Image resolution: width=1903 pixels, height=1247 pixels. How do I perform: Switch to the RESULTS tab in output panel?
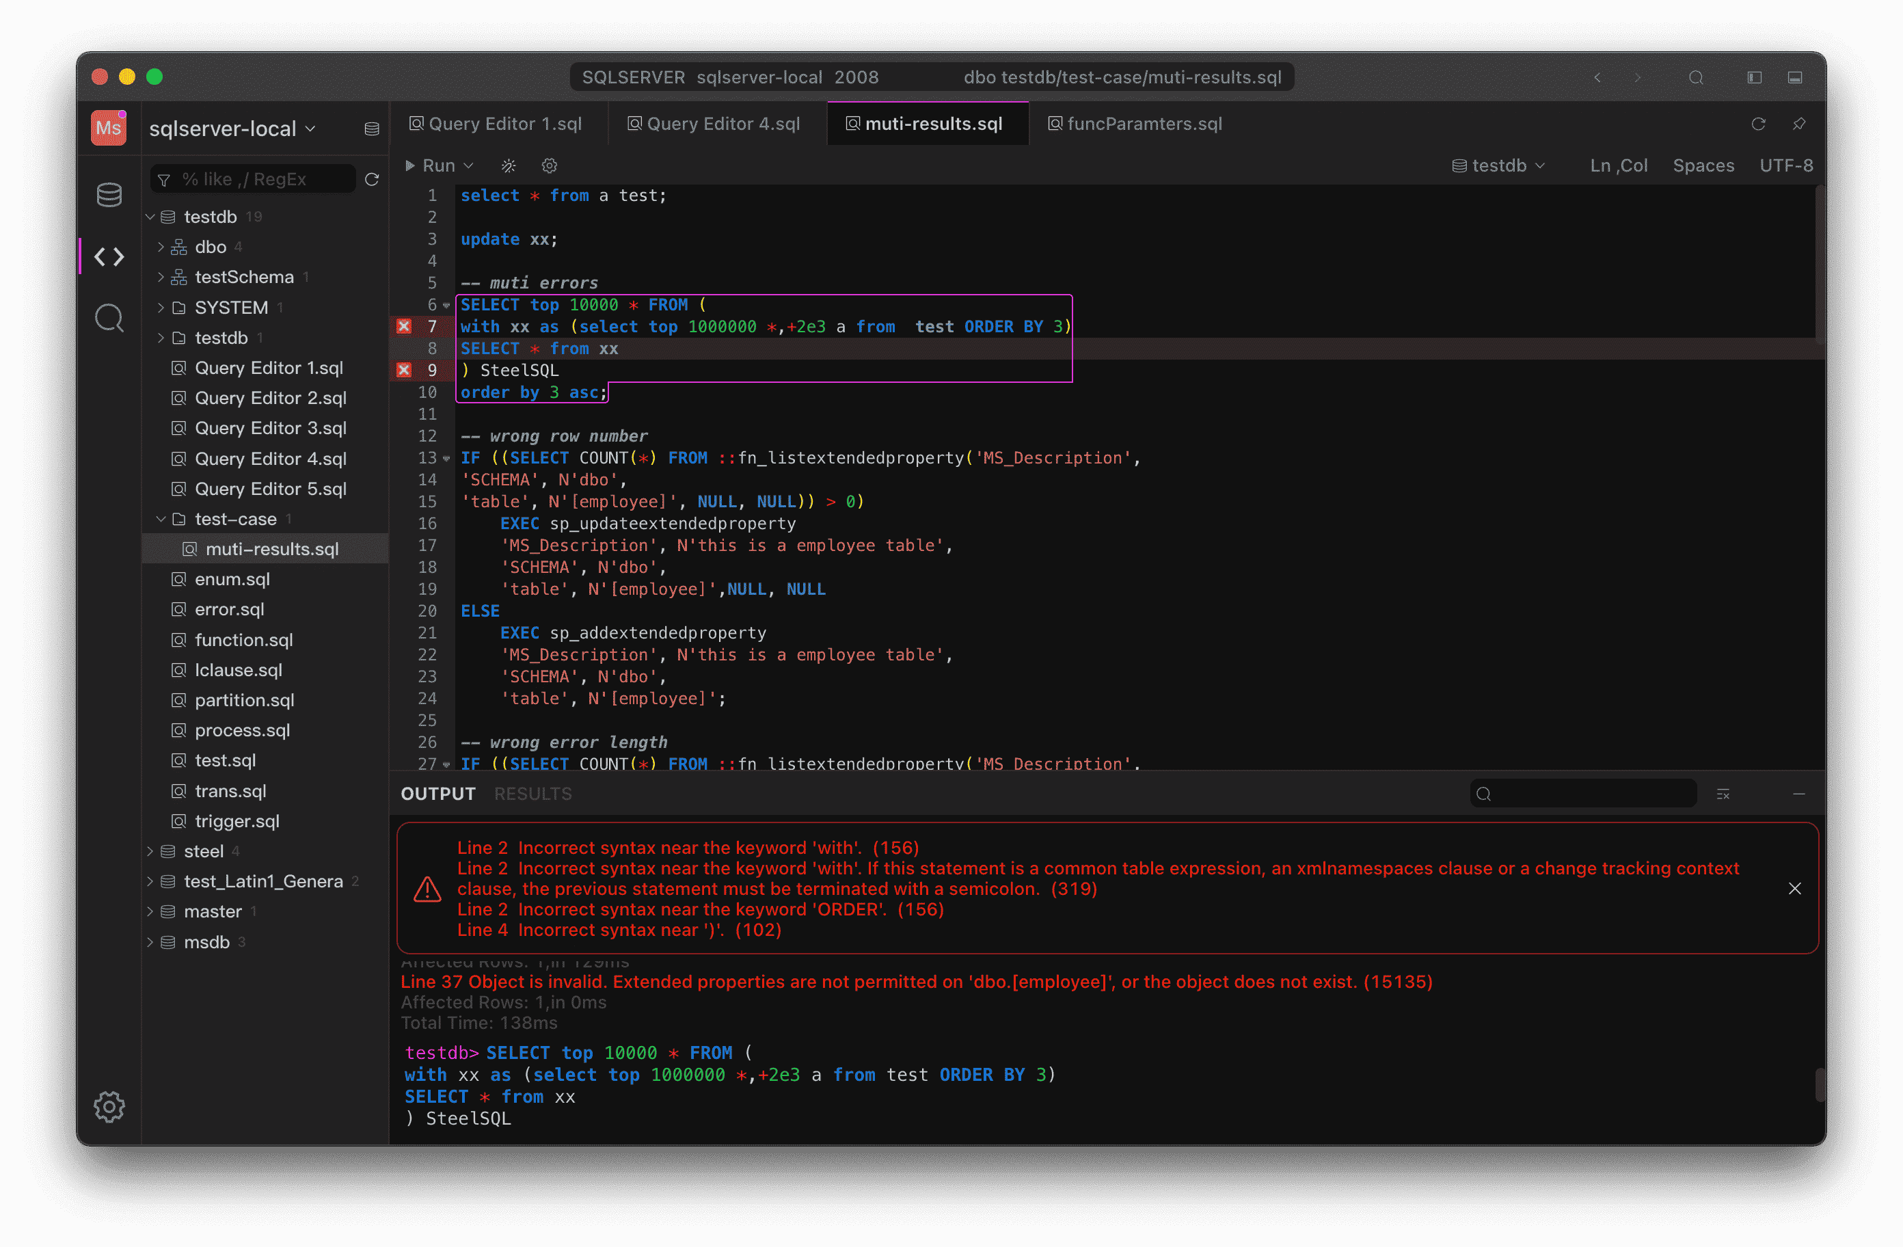click(532, 794)
